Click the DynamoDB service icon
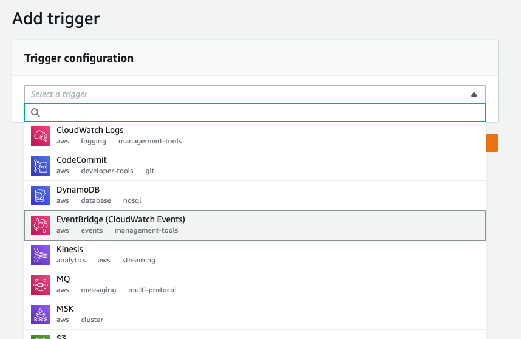The image size is (521, 339). point(41,196)
